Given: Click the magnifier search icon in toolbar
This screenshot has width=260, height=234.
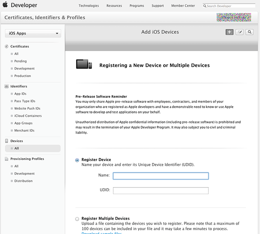Looking at the screenshot, I should coord(250,32).
